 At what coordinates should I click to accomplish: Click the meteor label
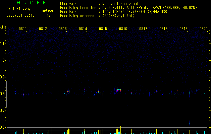point(48,10)
